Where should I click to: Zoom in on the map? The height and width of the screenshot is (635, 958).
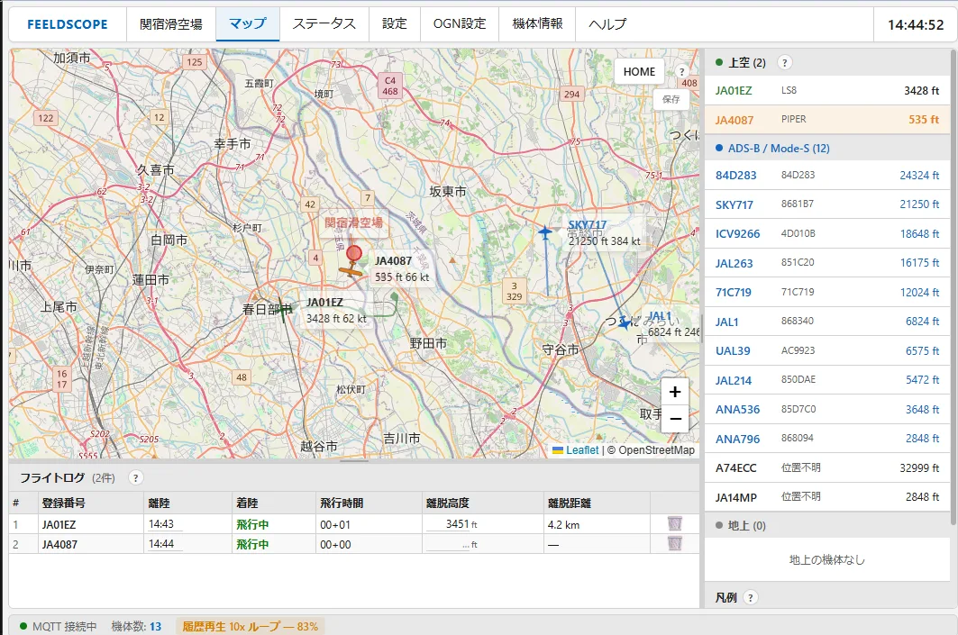[675, 392]
